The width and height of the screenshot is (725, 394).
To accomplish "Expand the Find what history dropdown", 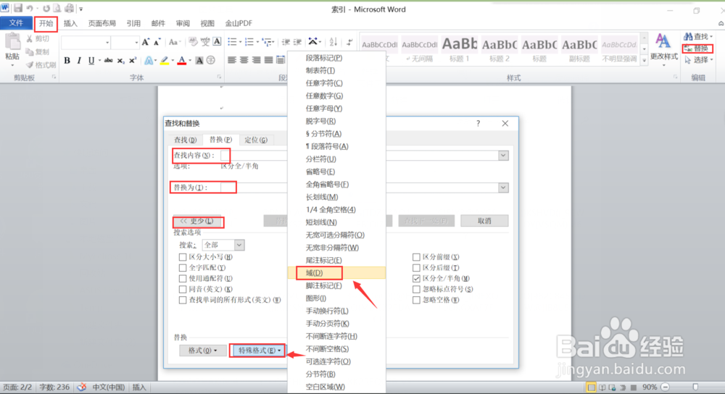I will pos(503,156).
